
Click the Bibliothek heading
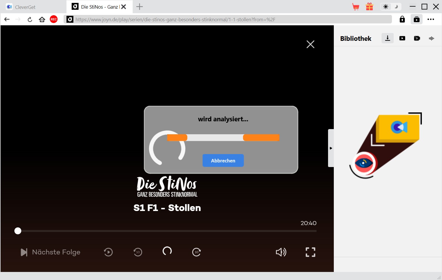pyautogui.click(x=356, y=39)
